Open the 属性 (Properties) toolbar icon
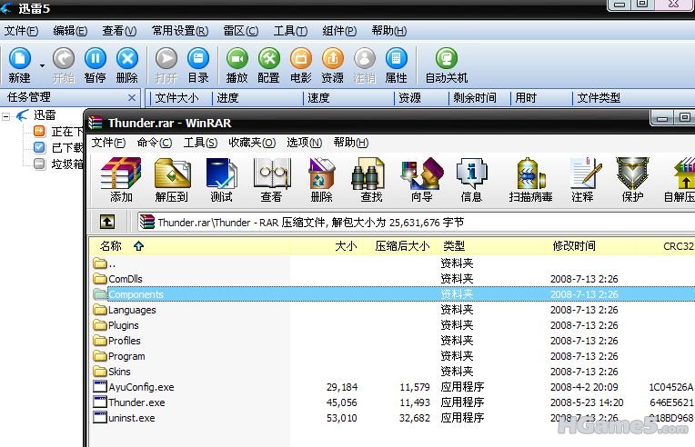 click(397, 58)
